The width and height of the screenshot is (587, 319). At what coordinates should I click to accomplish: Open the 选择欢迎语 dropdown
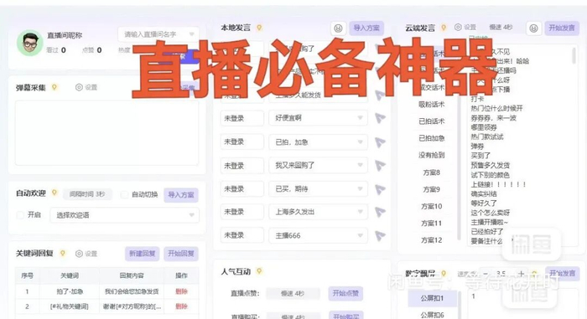(x=124, y=215)
